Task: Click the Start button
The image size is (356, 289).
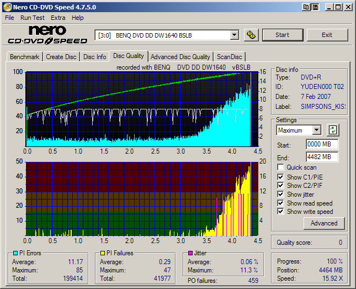Action: (x=283, y=35)
